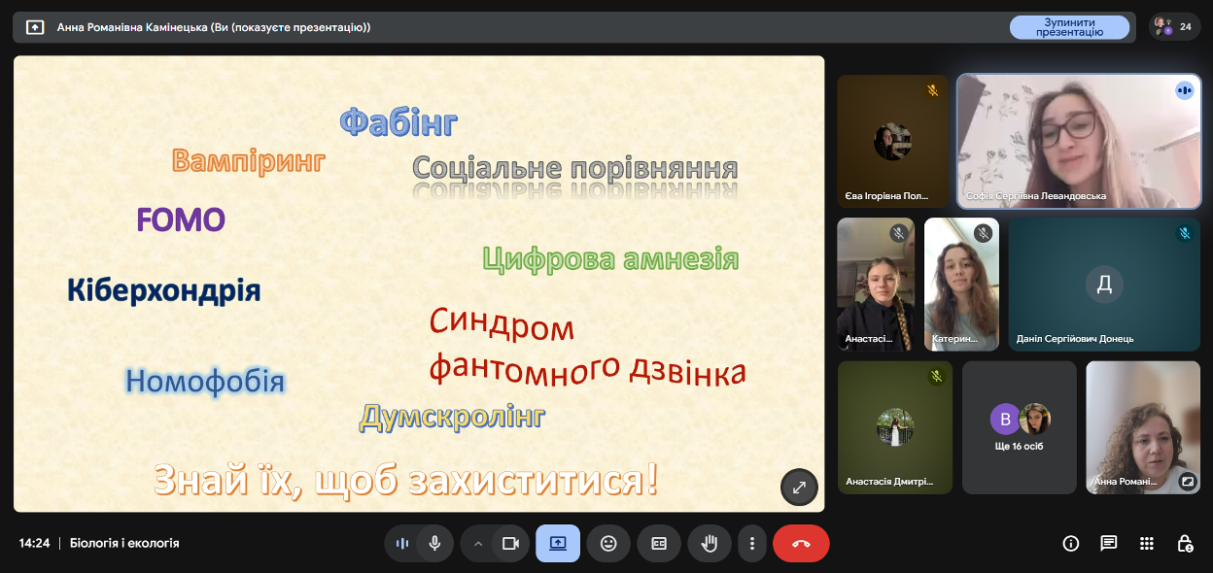Click the presentation indicator icon in top bar
This screenshot has height=573, width=1213.
(x=35, y=27)
